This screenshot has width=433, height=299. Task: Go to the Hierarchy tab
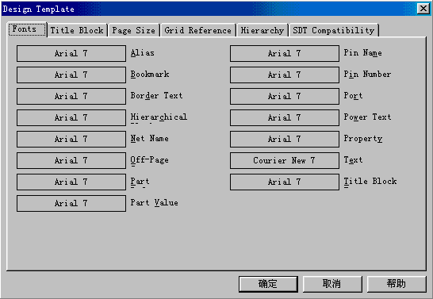click(262, 30)
